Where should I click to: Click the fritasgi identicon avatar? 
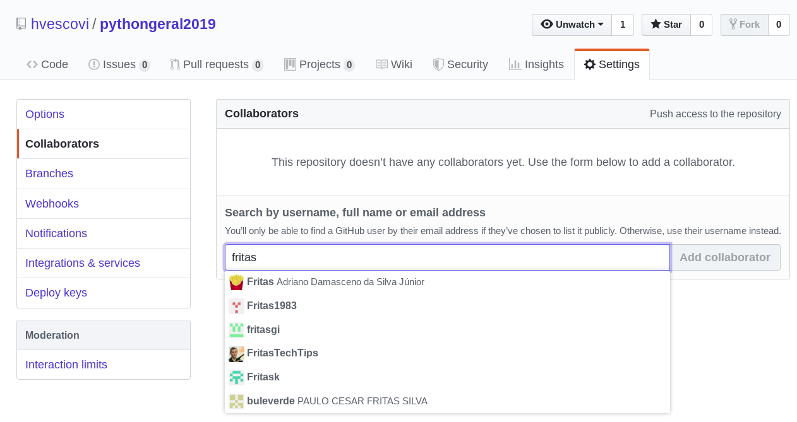point(236,329)
